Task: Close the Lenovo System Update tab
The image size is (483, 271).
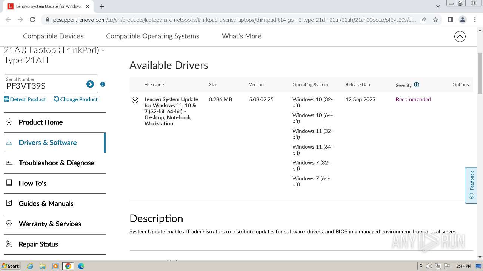Action: tap(88, 6)
